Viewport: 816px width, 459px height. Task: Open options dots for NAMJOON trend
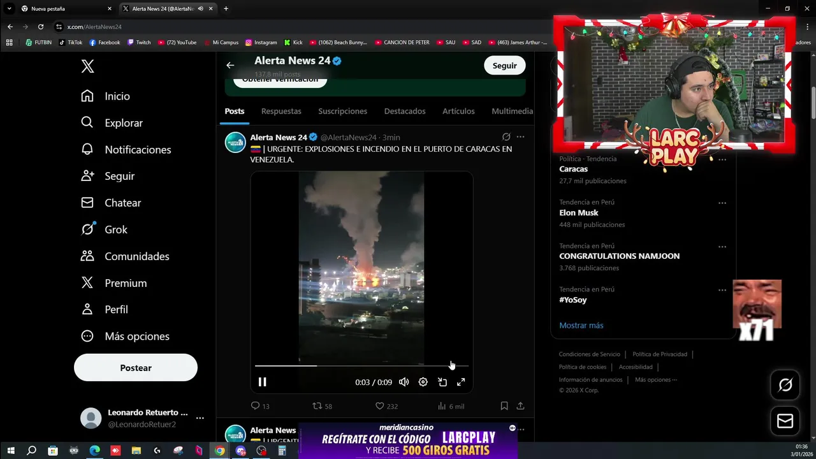coord(722,247)
